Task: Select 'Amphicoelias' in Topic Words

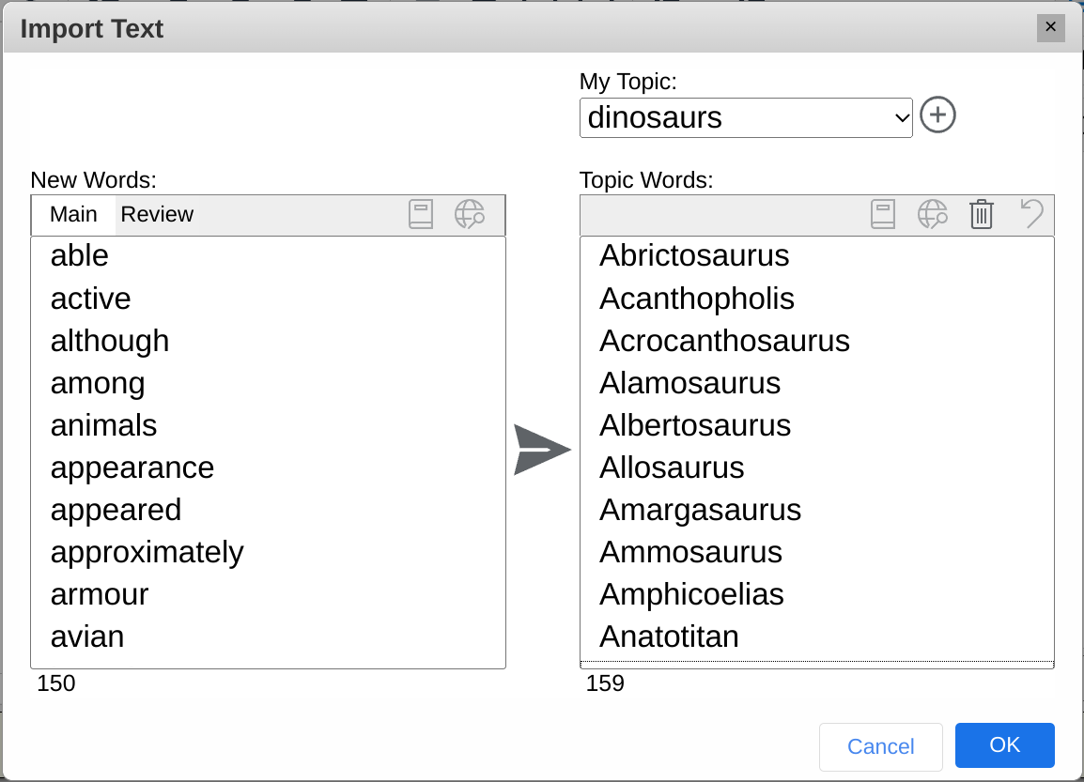Action: [x=817, y=594]
